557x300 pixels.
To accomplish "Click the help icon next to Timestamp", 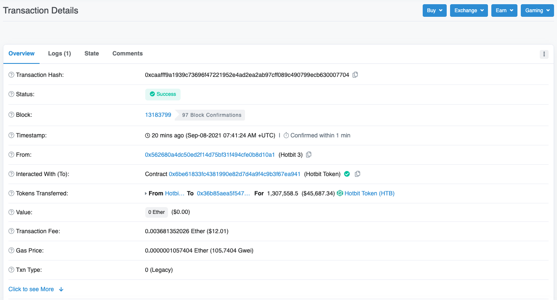I will tap(11, 135).
